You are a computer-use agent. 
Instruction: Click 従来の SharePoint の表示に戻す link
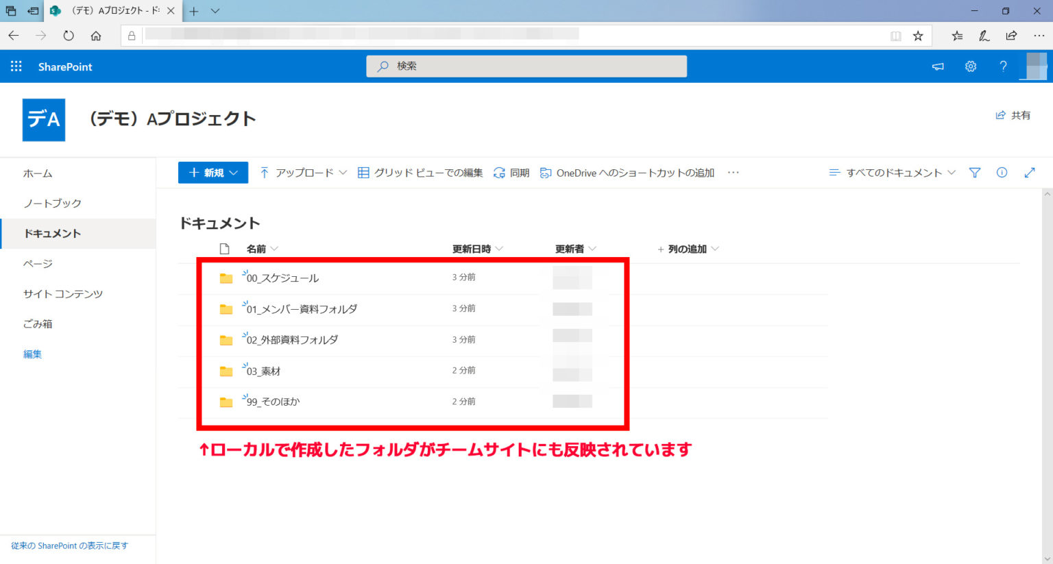click(x=69, y=545)
